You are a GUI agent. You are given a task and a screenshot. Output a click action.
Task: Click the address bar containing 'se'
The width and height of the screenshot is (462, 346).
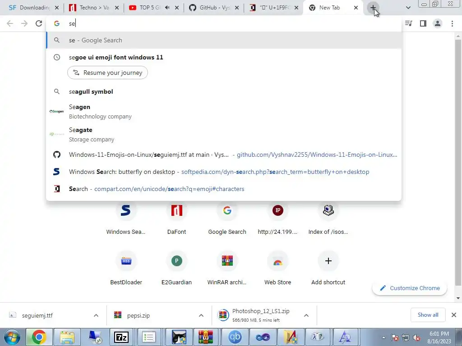224,23
